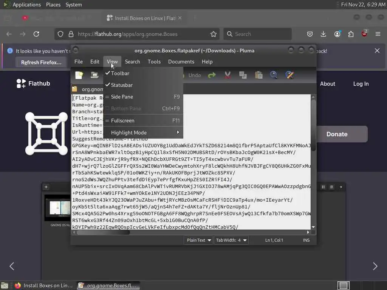Viewport: 387px width, 290px height.
Task: Click the Copy icon in Pluma toolbar
Action: point(243,75)
